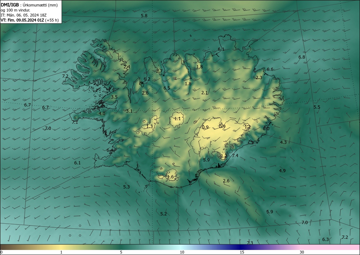Click the 6.2 value on the map
The height and width of the screenshot is (255, 360).
tap(147, 79)
